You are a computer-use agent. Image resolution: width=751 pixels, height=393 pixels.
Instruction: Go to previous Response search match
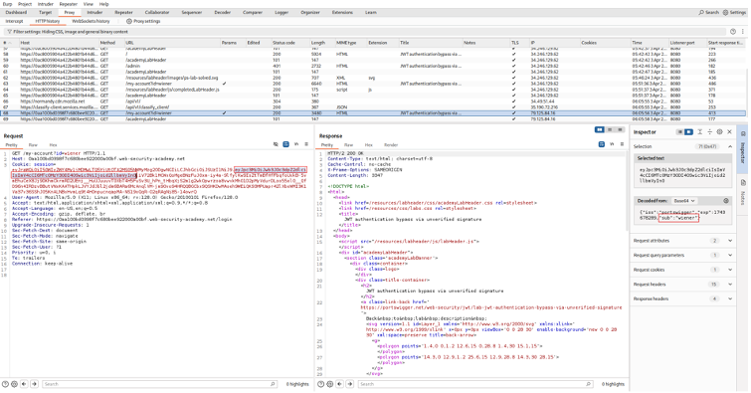[x=339, y=384]
